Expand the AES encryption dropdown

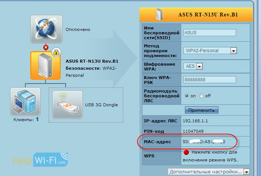(x=193, y=66)
